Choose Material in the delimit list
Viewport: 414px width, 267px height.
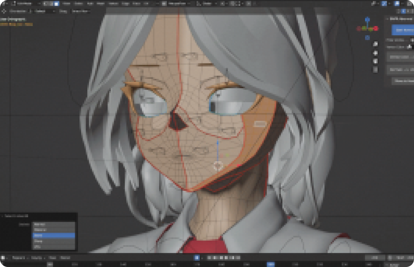[x=54, y=230]
